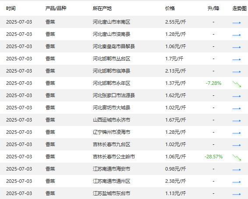This screenshot has height=199, width=248.
Task: Click price 0.98元/斤 for 江苏南通市海安市
Action: click(x=175, y=169)
